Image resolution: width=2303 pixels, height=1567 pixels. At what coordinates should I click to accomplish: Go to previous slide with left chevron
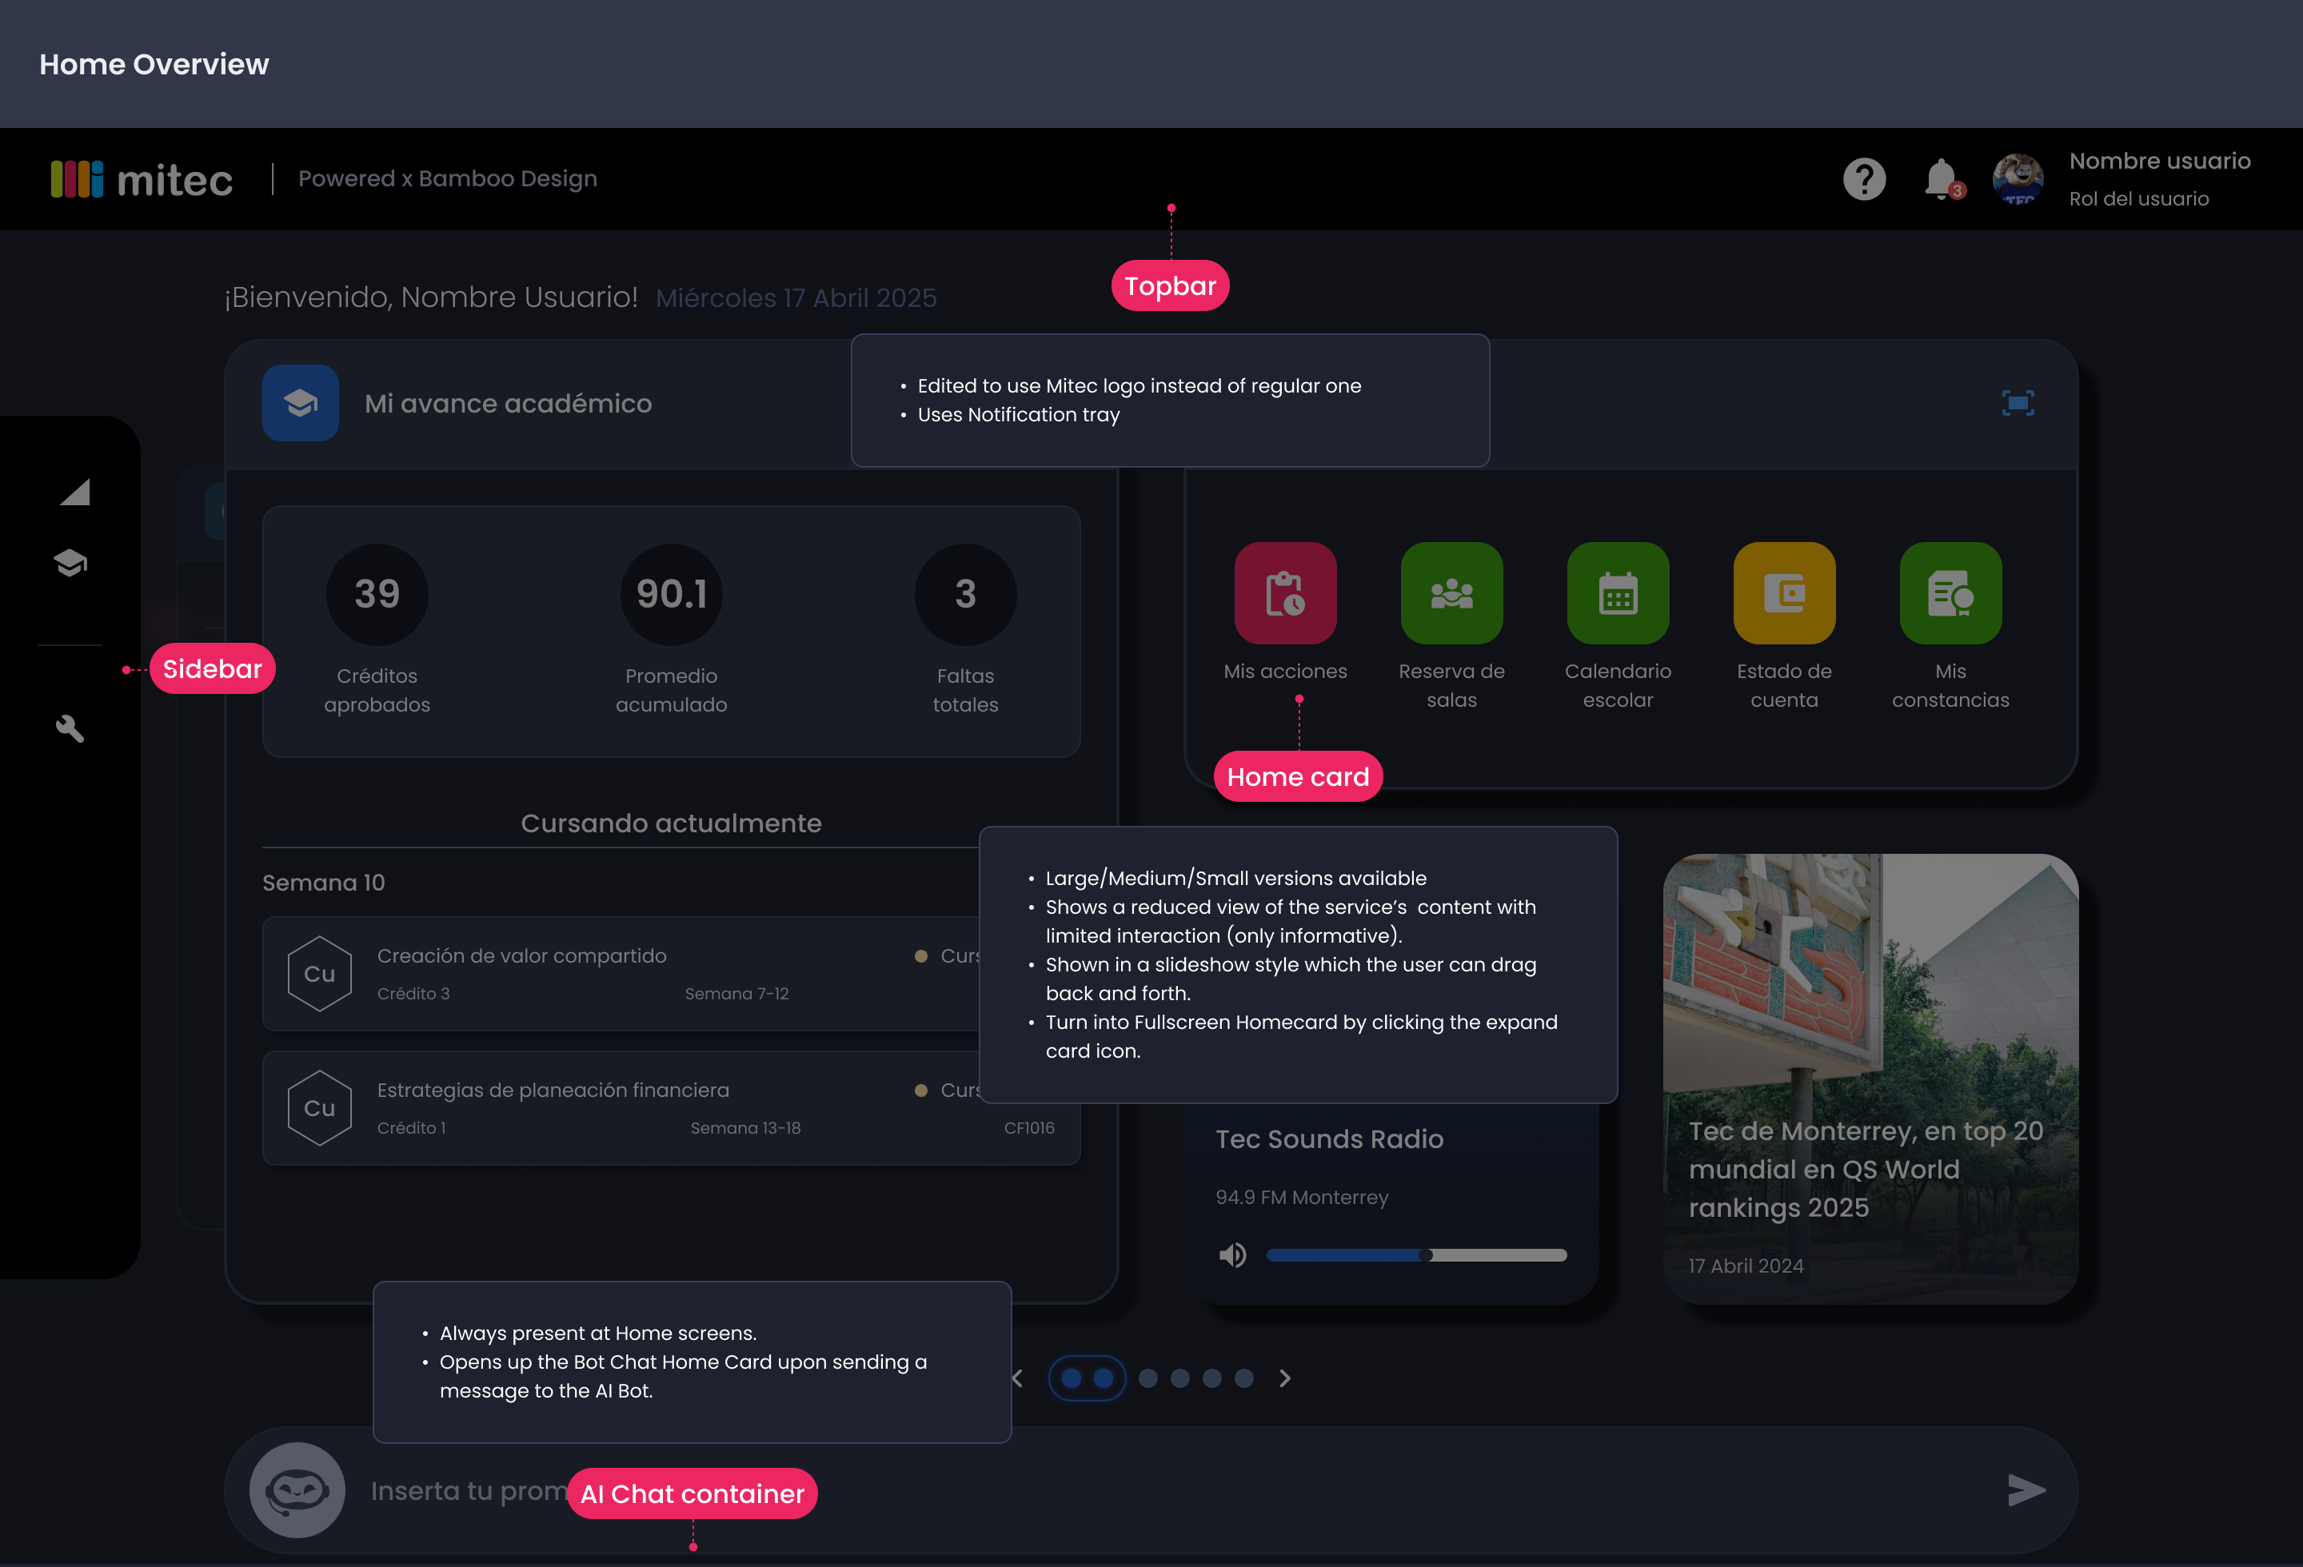pos(1016,1378)
